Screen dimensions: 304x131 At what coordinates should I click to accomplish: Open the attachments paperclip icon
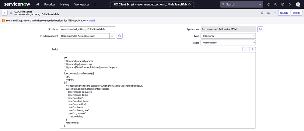[262, 13]
